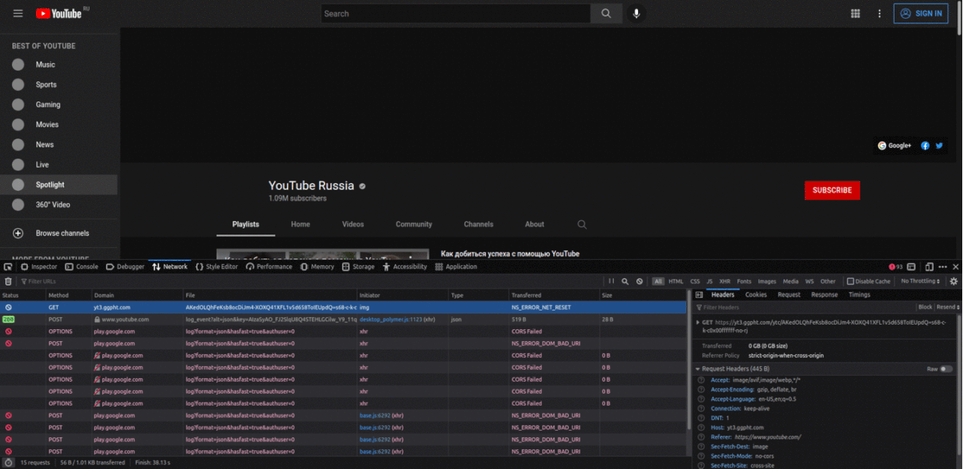Image resolution: width=963 pixels, height=469 pixels.
Task: Click the Block request button
Action: 925,307
